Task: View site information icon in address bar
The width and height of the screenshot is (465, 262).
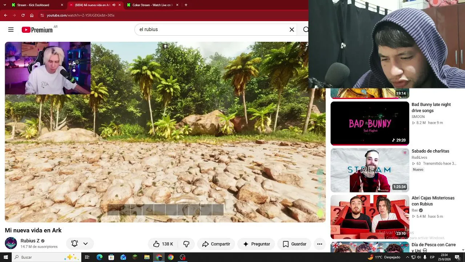Action: 42,15
